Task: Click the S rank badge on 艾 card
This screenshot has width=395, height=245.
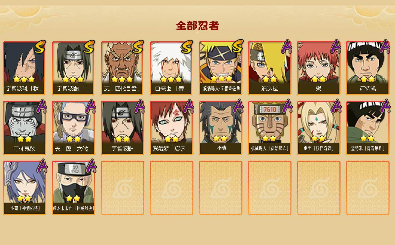Action: tap(138, 47)
